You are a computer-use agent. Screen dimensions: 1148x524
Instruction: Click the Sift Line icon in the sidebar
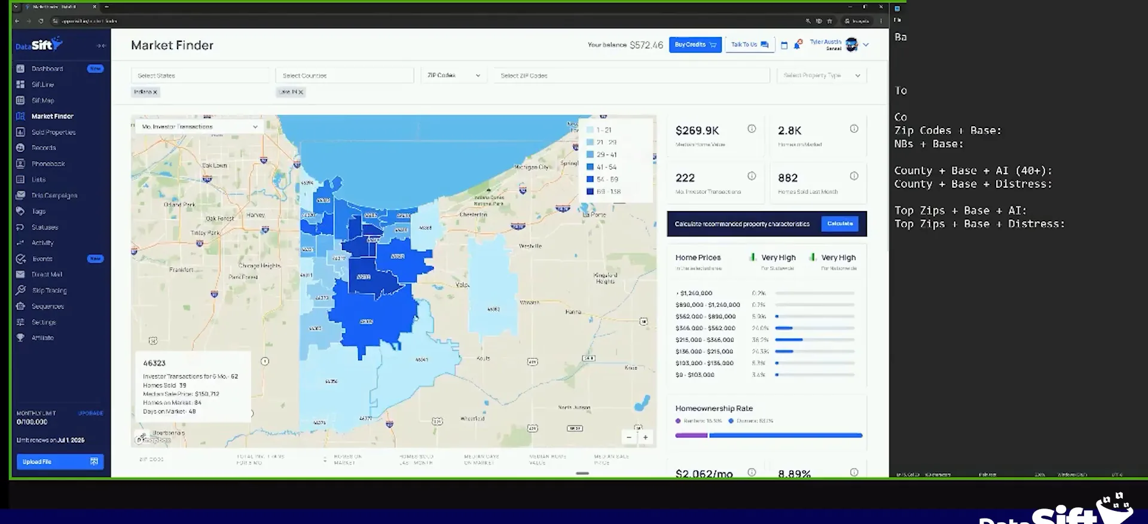point(20,84)
